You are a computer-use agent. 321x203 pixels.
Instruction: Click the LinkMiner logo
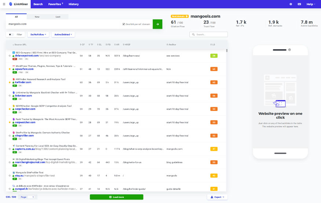click(x=18, y=4)
